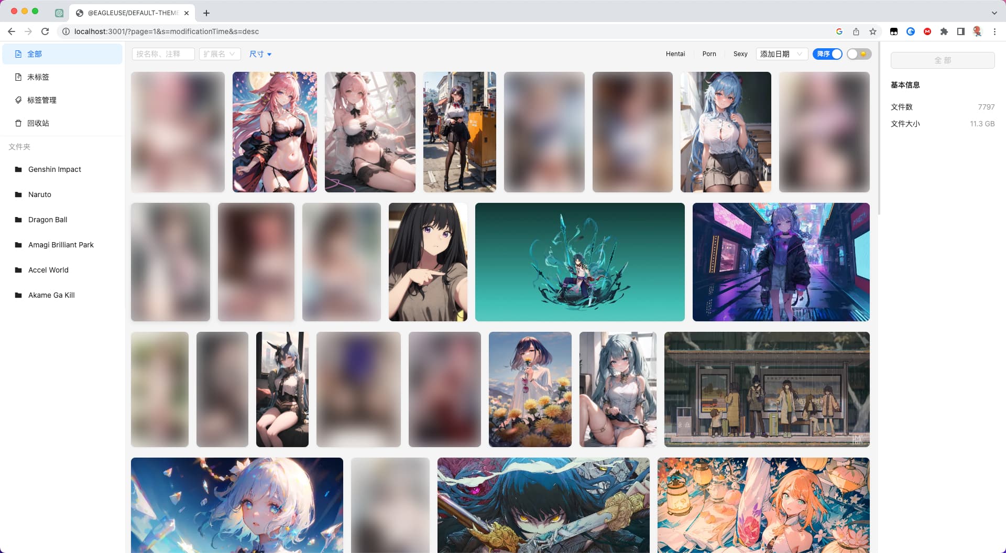Open 标签管理 tag management
This screenshot has height=553, width=1006.
pos(41,100)
